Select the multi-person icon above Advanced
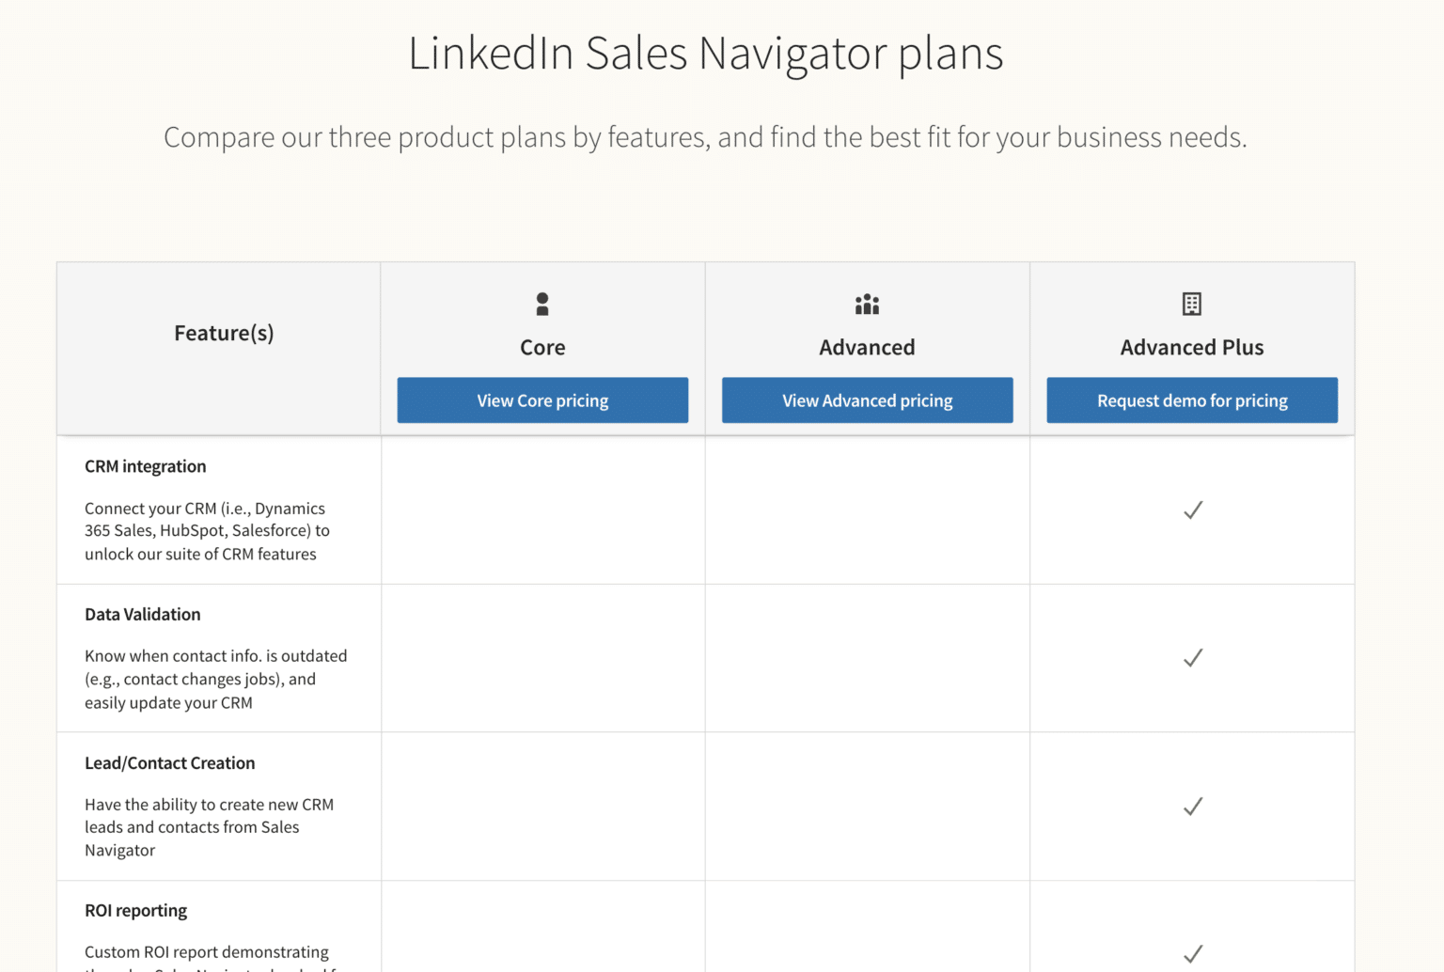The image size is (1444, 972). [x=866, y=304]
